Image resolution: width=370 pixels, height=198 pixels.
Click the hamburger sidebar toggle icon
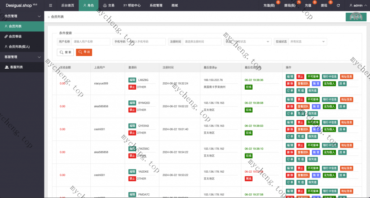(x=51, y=5)
